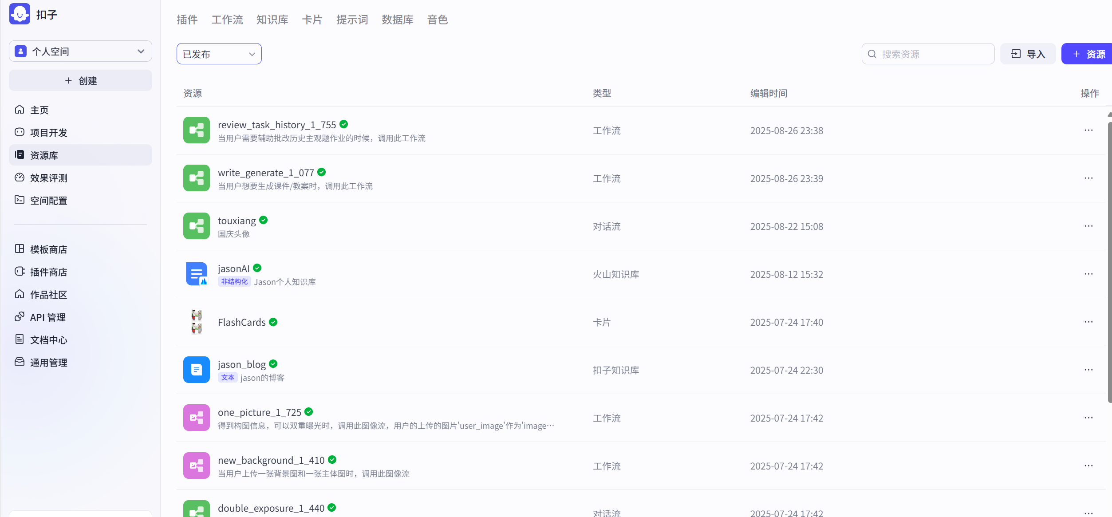Click the one_picture_1_725 pink image flow icon
Screen dimensions: 1112x517
(196, 418)
